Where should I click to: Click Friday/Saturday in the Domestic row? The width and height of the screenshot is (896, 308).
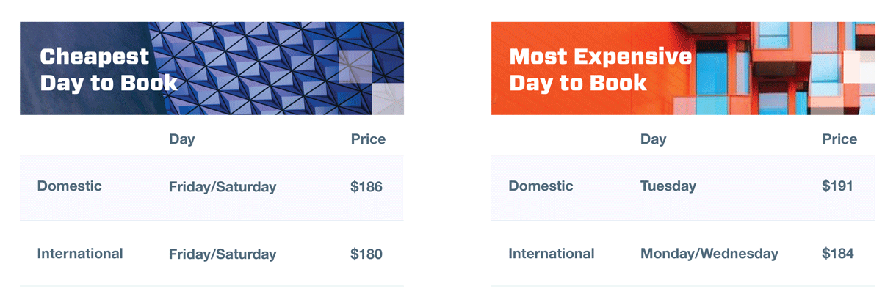(223, 187)
